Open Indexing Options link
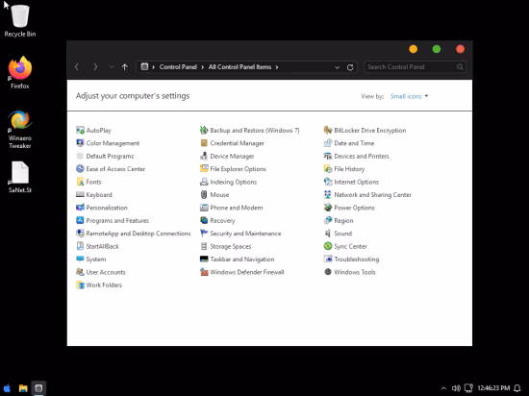This screenshot has height=396, width=529. [234, 182]
